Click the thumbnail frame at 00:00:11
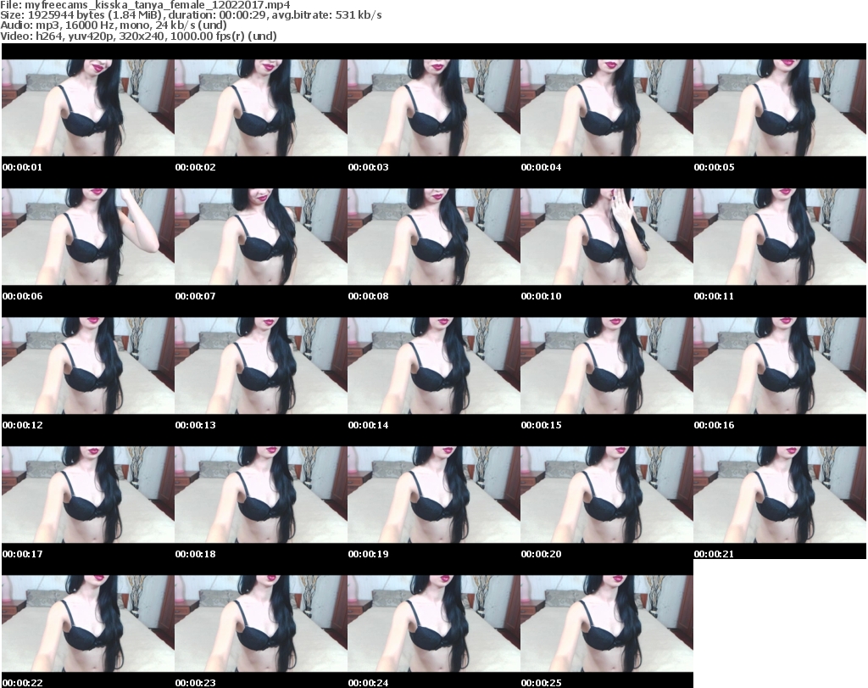The width and height of the screenshot is (868, 688). pos(780,237)
